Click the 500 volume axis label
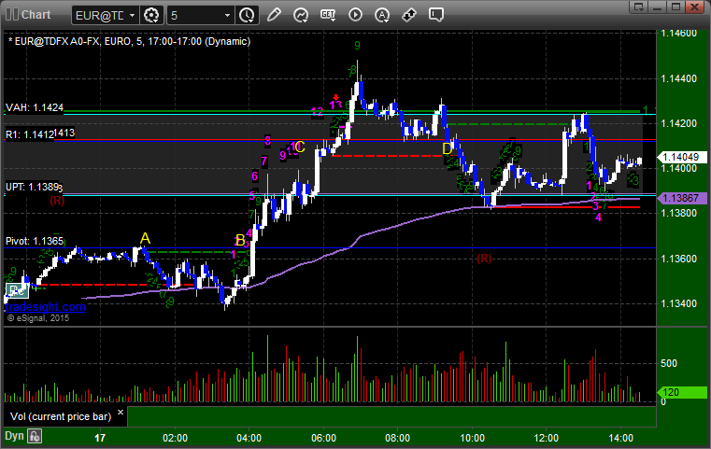The image size is (711, 449). pos(669,363)
